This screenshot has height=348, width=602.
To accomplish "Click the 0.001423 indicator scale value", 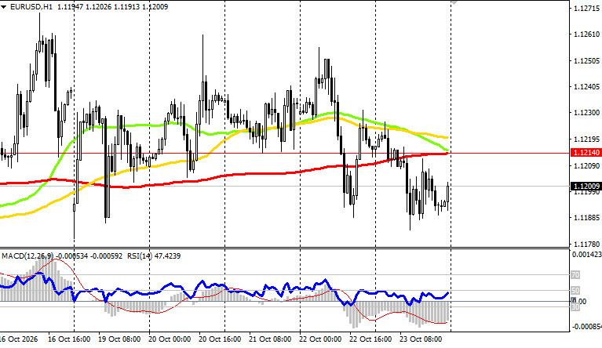I will click(586, 255).
